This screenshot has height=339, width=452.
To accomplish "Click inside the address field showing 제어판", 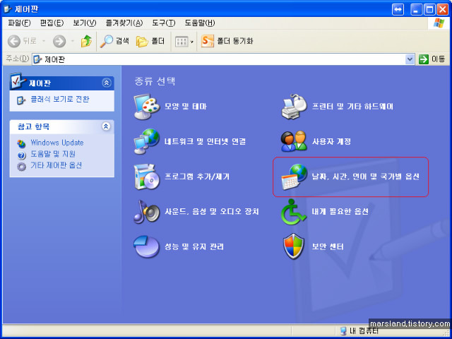I will point(223,59).
